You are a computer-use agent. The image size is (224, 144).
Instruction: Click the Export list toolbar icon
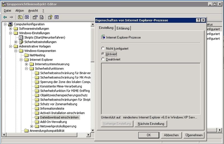pyautogui.click(x=41, y=17)
